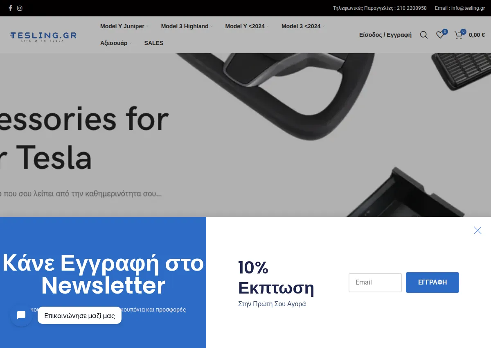Expand the Model Y <2024 menu
The width and height of the screenshot is (491, 348).
tap(247, 26)
